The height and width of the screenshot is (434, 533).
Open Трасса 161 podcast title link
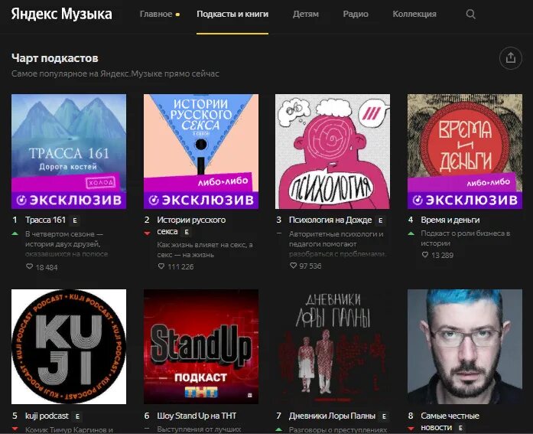click(45, 220)
